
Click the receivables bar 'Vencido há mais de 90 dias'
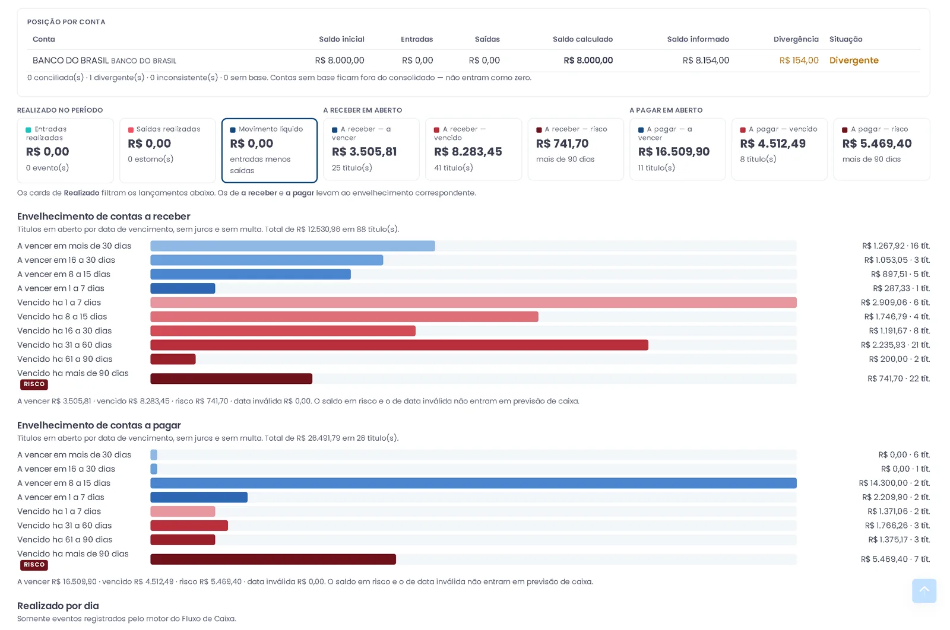231,378
